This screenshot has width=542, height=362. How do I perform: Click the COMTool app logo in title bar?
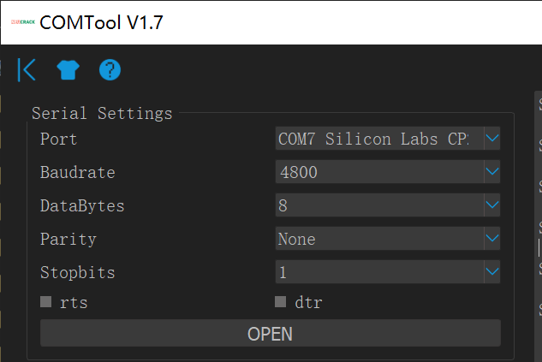click(x=21, y=23)
